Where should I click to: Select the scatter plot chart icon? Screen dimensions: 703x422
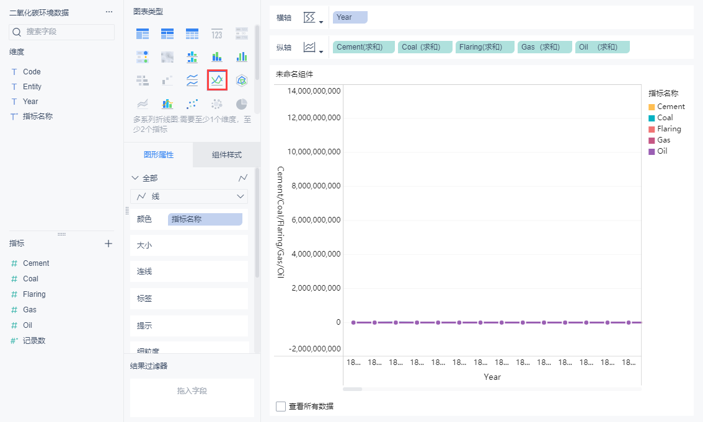coord(192,104)
